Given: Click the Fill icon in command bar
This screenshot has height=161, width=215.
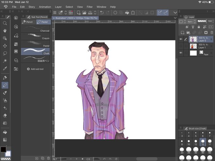Looking at the screenshot, I should 127,13.
